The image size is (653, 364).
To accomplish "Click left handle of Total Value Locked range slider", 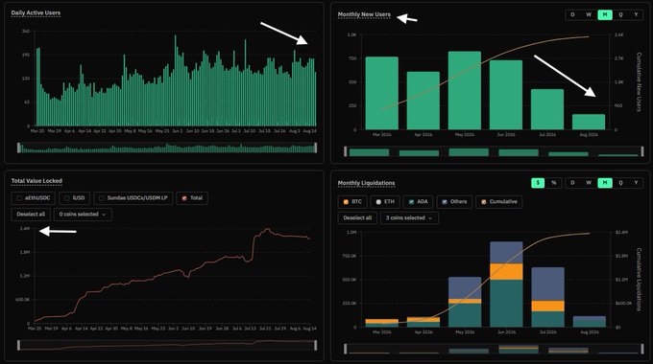I will pos(19,345).
